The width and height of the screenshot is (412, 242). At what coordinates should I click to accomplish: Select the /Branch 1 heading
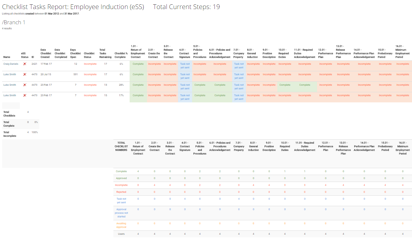click(x=14, y=22)
